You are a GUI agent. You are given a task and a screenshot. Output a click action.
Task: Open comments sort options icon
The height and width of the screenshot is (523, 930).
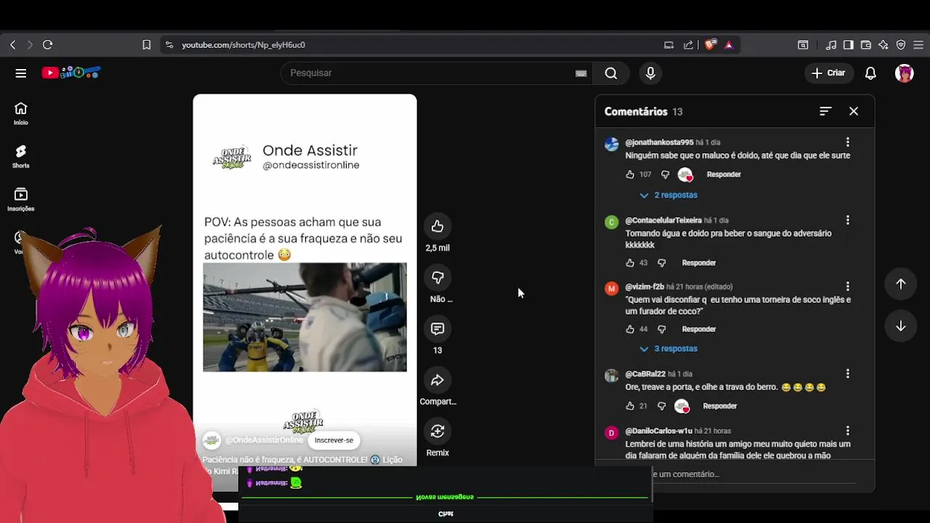[825, 111]
